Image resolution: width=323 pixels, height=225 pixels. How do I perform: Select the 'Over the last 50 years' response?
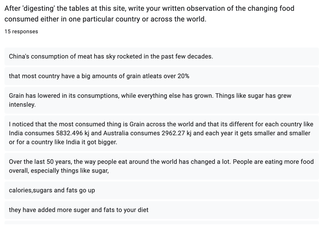[161, 166]
